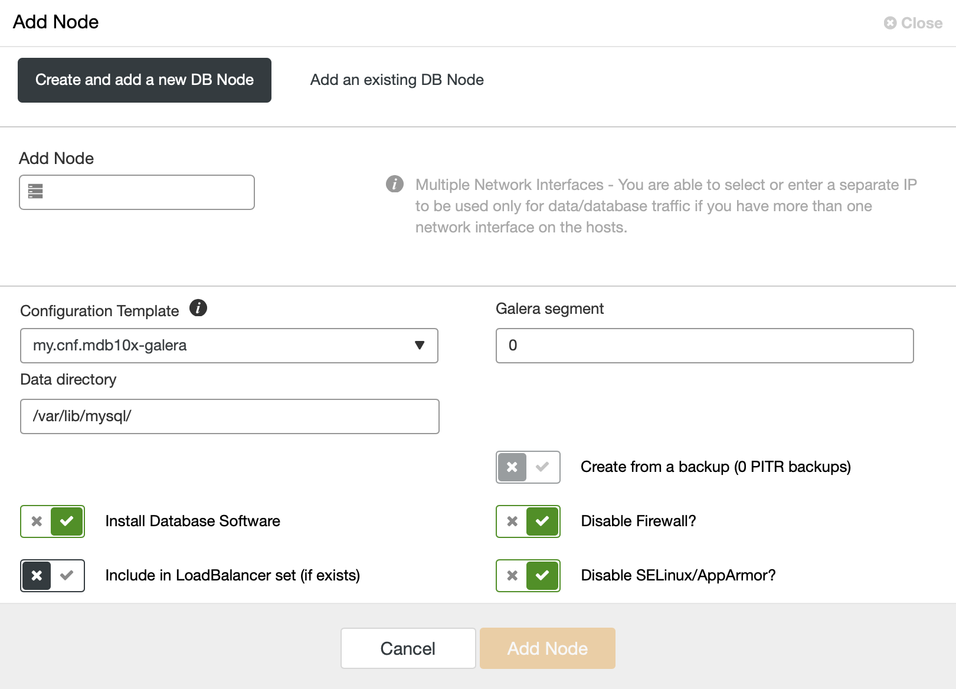
Task: Toggle the Disable Firewall switch
Action: [528, 521]
